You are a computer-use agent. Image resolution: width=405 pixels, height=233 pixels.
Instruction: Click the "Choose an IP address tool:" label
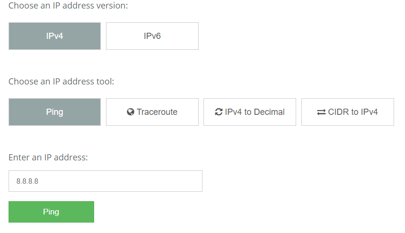tap(61, 82)
